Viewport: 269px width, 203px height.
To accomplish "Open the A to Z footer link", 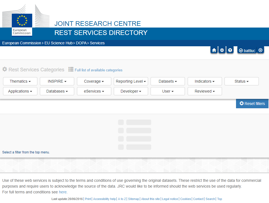I will click(122, 199).
